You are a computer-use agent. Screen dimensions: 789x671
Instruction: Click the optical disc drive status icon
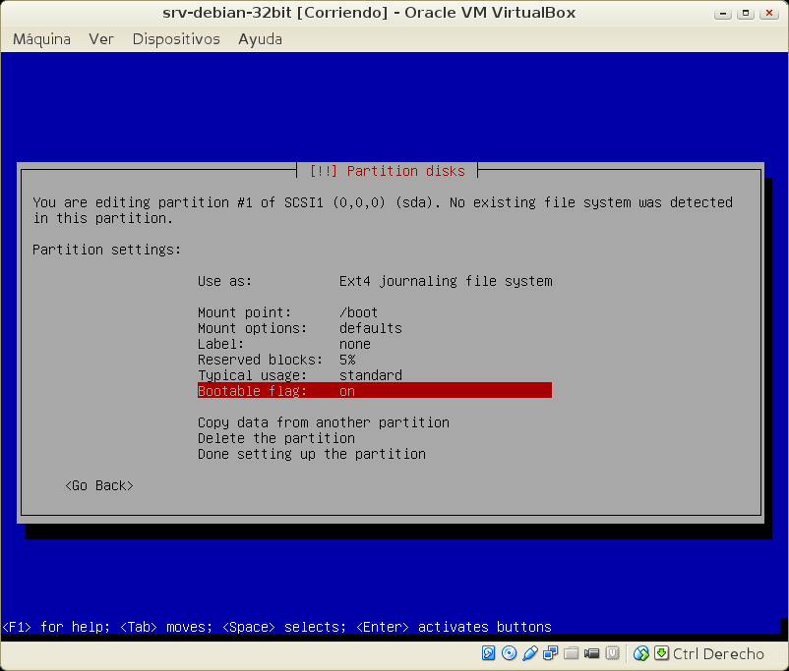click(509, 653)
